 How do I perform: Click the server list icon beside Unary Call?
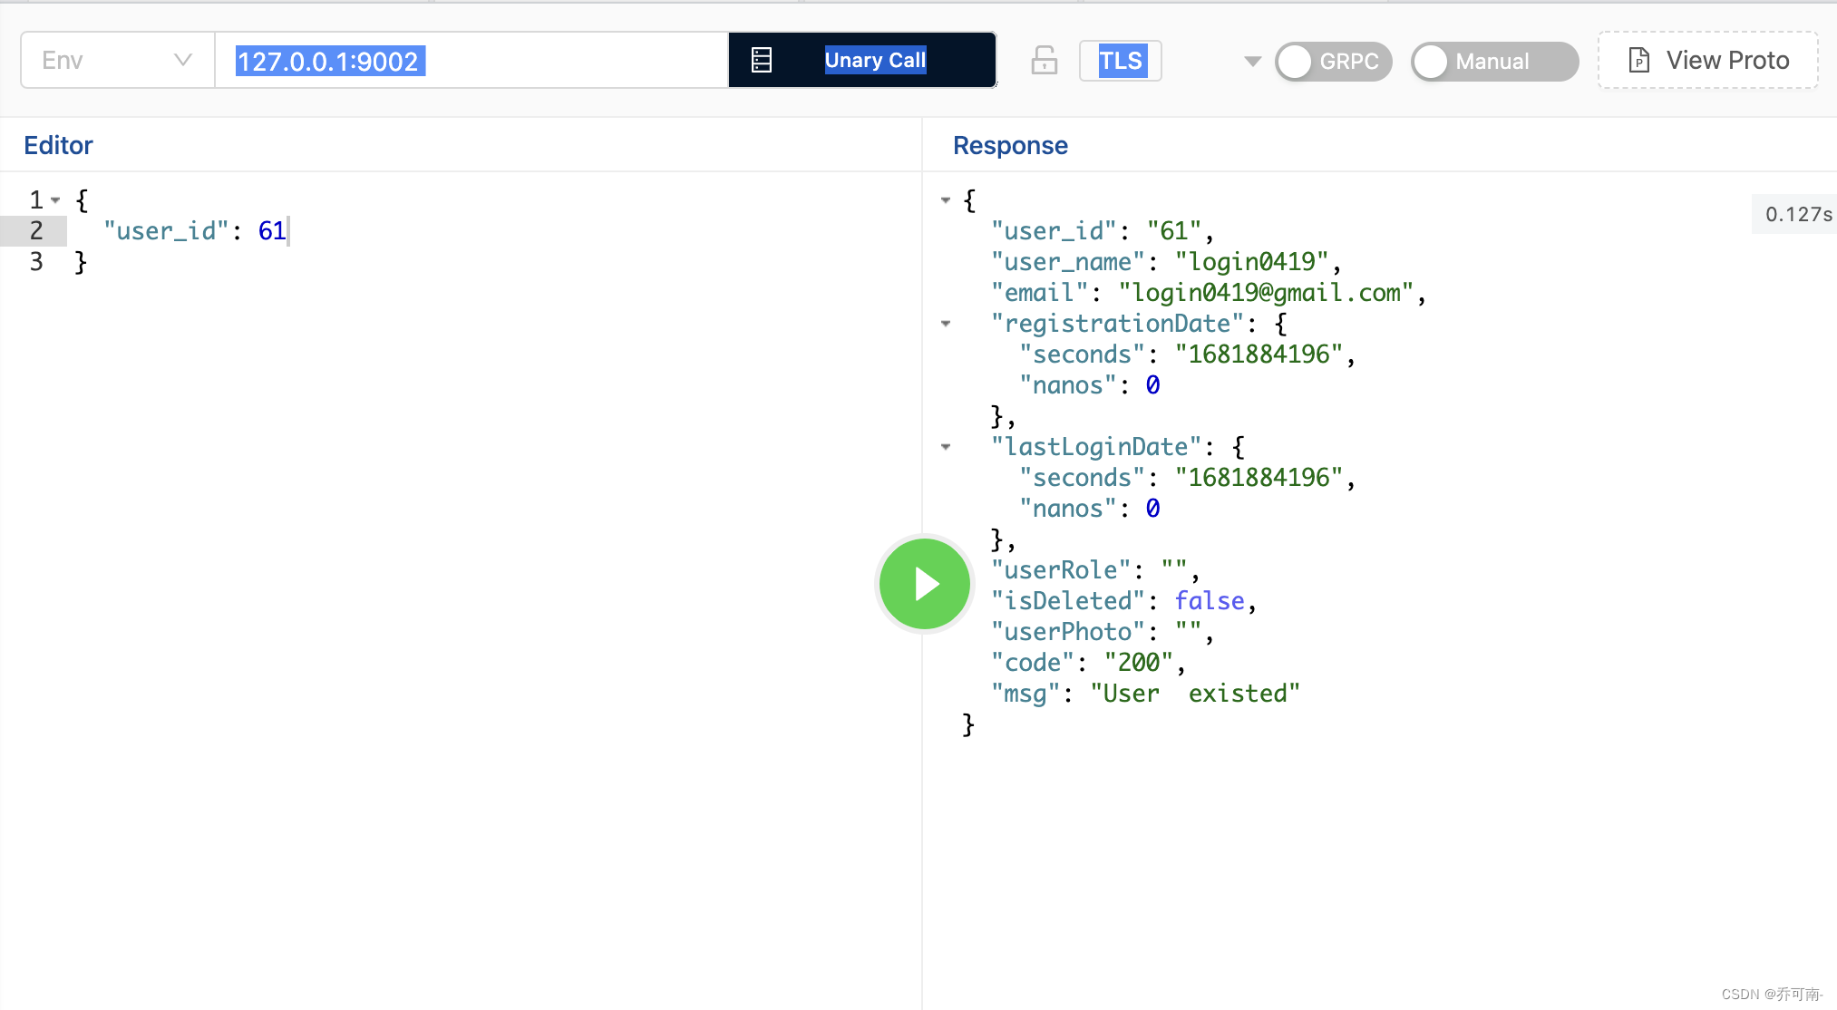tap(762, 61)
